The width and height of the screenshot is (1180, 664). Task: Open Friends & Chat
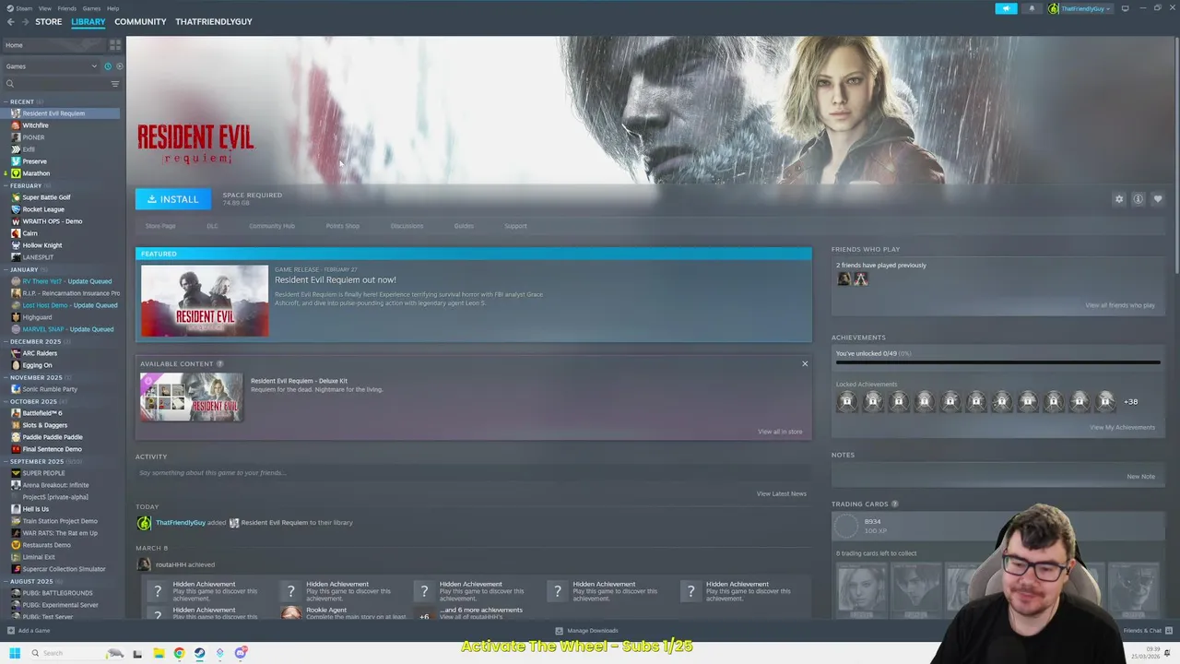pos(1147,631)
